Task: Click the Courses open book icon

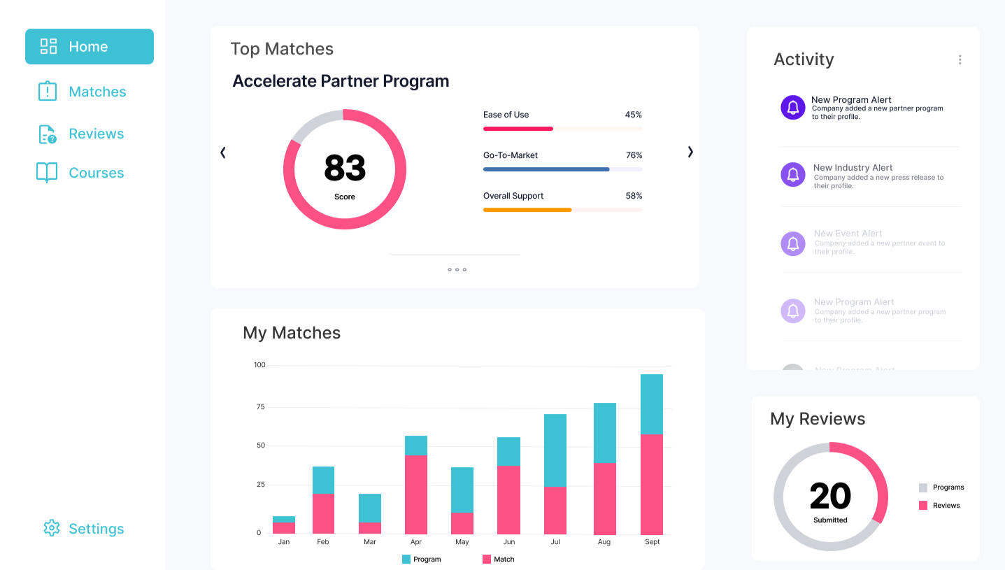Action: 47,173
